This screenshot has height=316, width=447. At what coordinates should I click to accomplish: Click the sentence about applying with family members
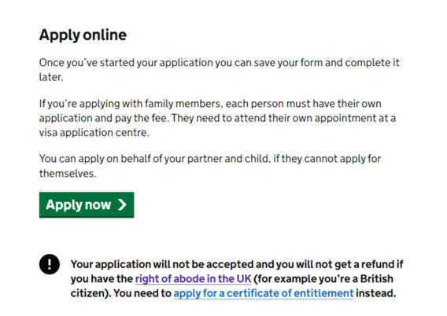click(x=210, y=111)
